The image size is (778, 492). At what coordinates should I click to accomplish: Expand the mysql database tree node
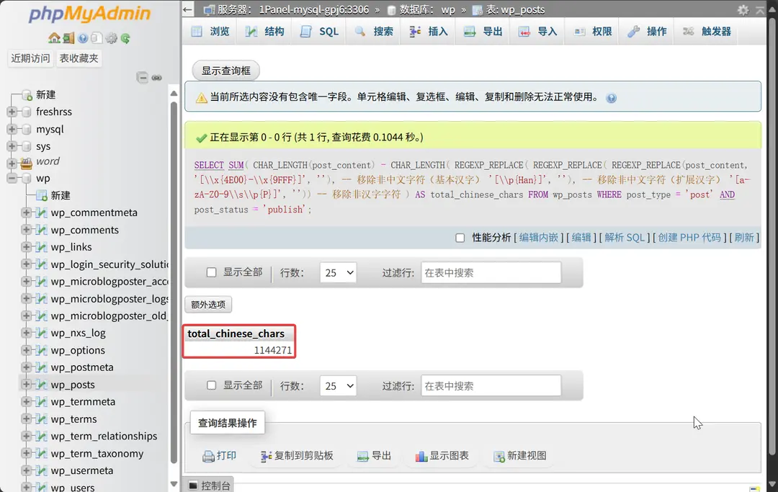click(x=12, y=129)
